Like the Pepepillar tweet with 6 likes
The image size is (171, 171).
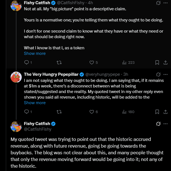(92, 112)
